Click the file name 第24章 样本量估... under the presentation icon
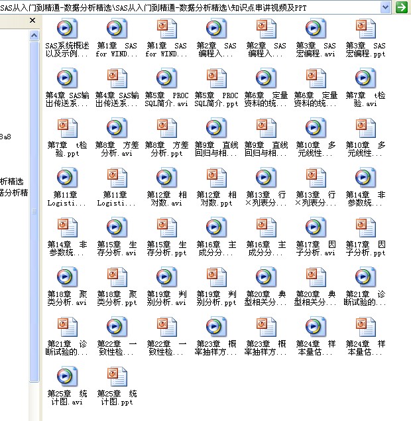Image resolution: width=411 pixels, height=421 pixels. [x=365, y=347]
